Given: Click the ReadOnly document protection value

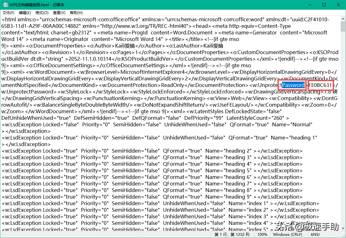Looking at the screenshot, I should (x=173, y=85).
